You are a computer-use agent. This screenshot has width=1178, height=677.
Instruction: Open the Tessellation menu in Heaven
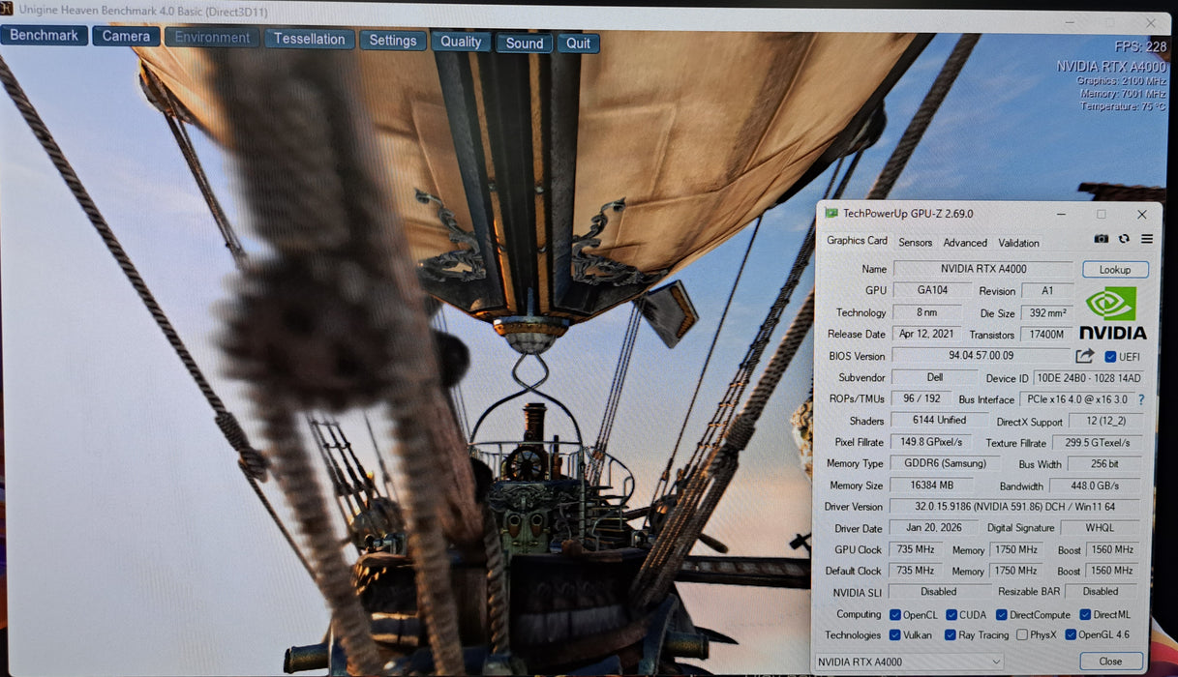pos(309,39)
